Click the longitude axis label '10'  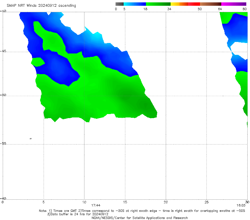click(84, 202)
